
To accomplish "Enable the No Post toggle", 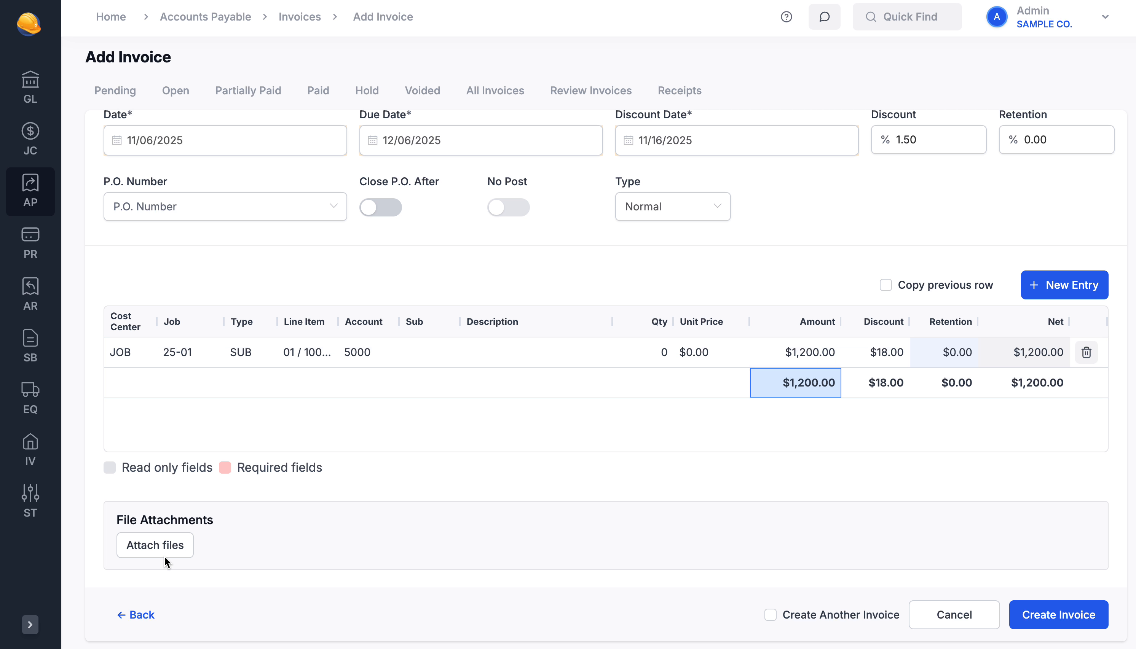I will coord(509,207).
